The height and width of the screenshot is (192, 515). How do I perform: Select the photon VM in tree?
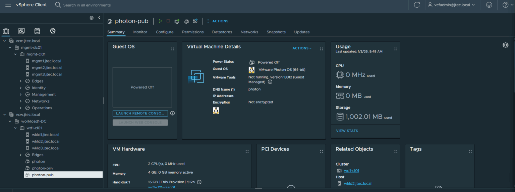[38, 161]
